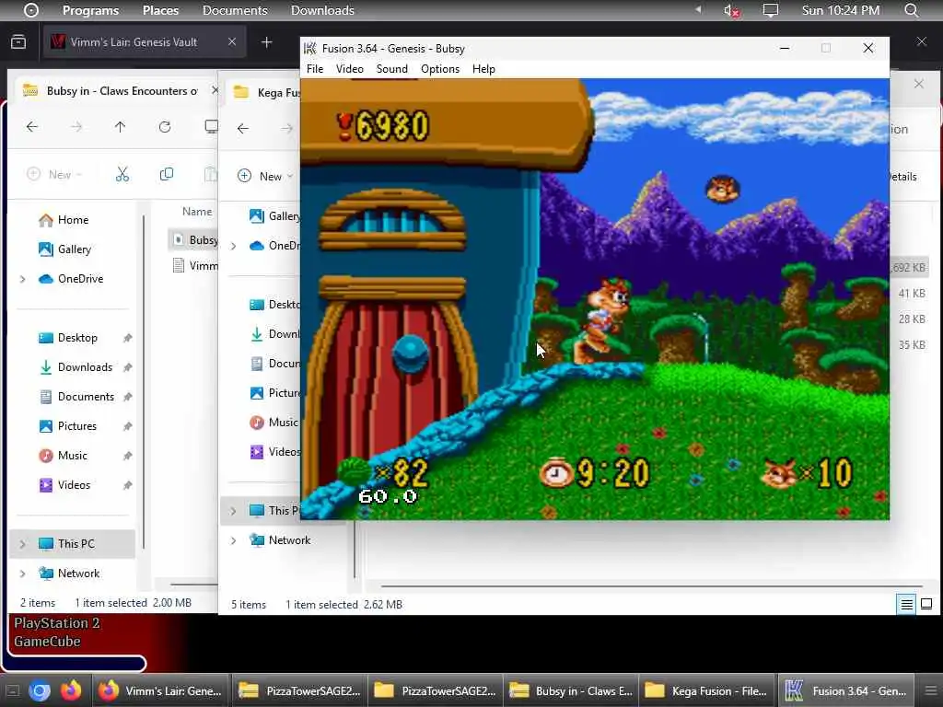Click the Name column header
Screen dimensions: 943x707
(x=197, y=212)
